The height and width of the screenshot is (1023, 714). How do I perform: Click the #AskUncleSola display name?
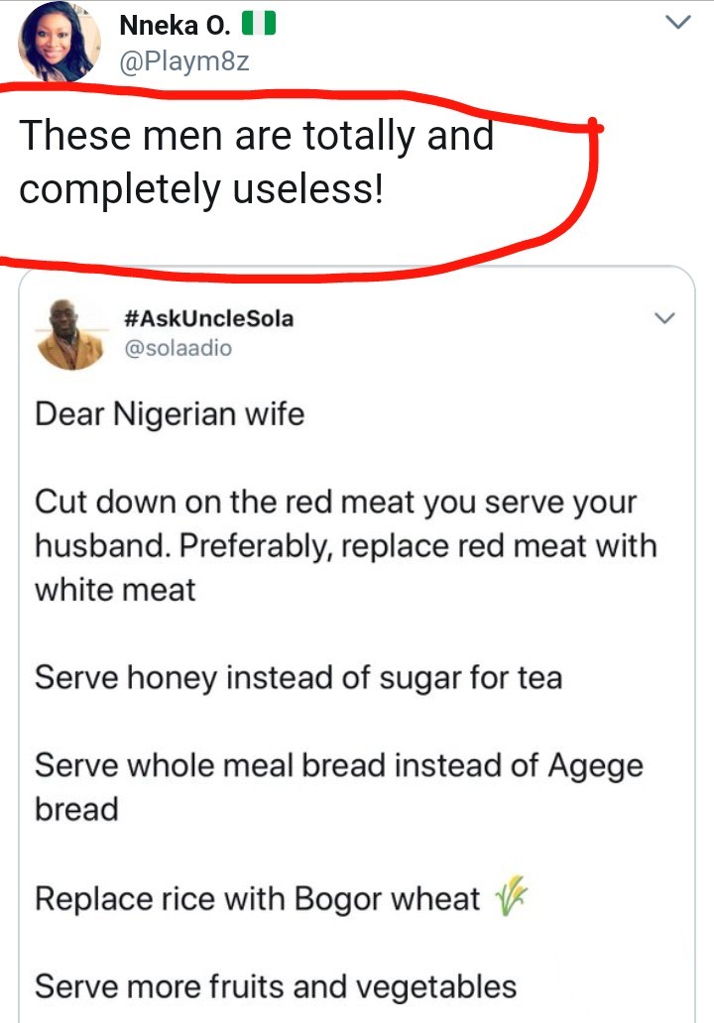210,318
